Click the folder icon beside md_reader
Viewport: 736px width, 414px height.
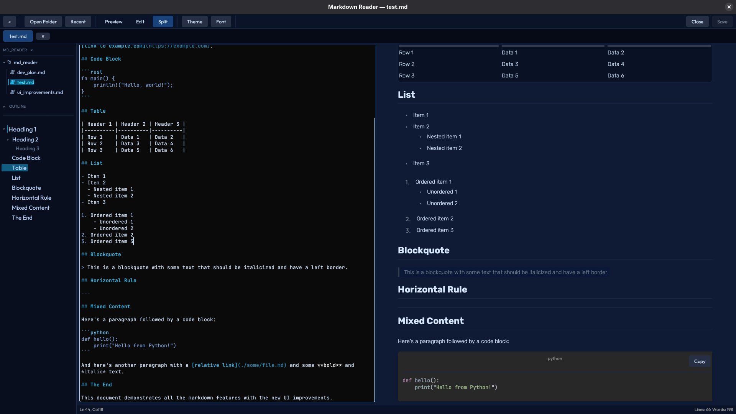pyautogui.click(x=8, y=62)
